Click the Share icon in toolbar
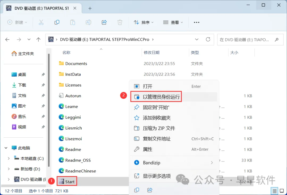This screenshot has width=287, height=195. coord(104,22)
